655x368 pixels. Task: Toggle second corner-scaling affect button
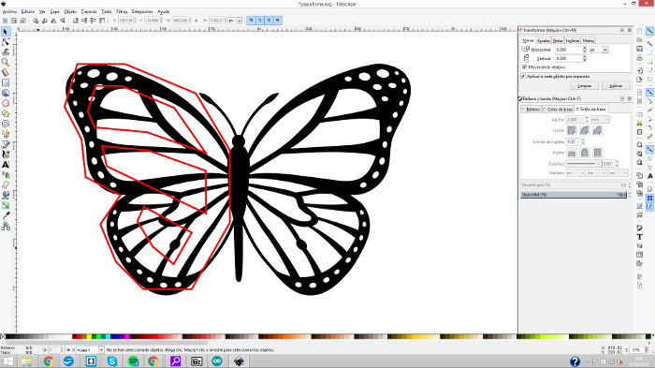(x=260, y=20)
